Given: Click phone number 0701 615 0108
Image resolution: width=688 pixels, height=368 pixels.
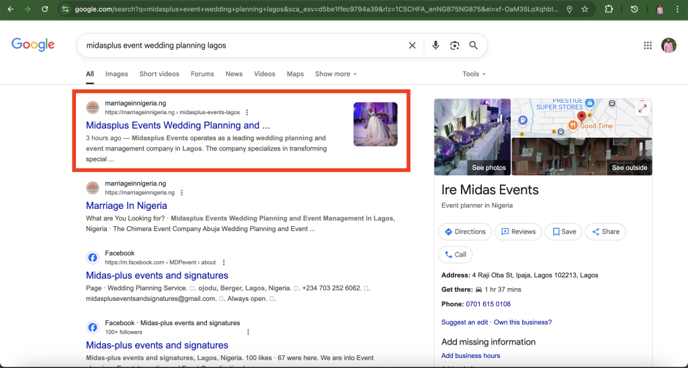Looking at the screenshot, I should tap(488, 304).
